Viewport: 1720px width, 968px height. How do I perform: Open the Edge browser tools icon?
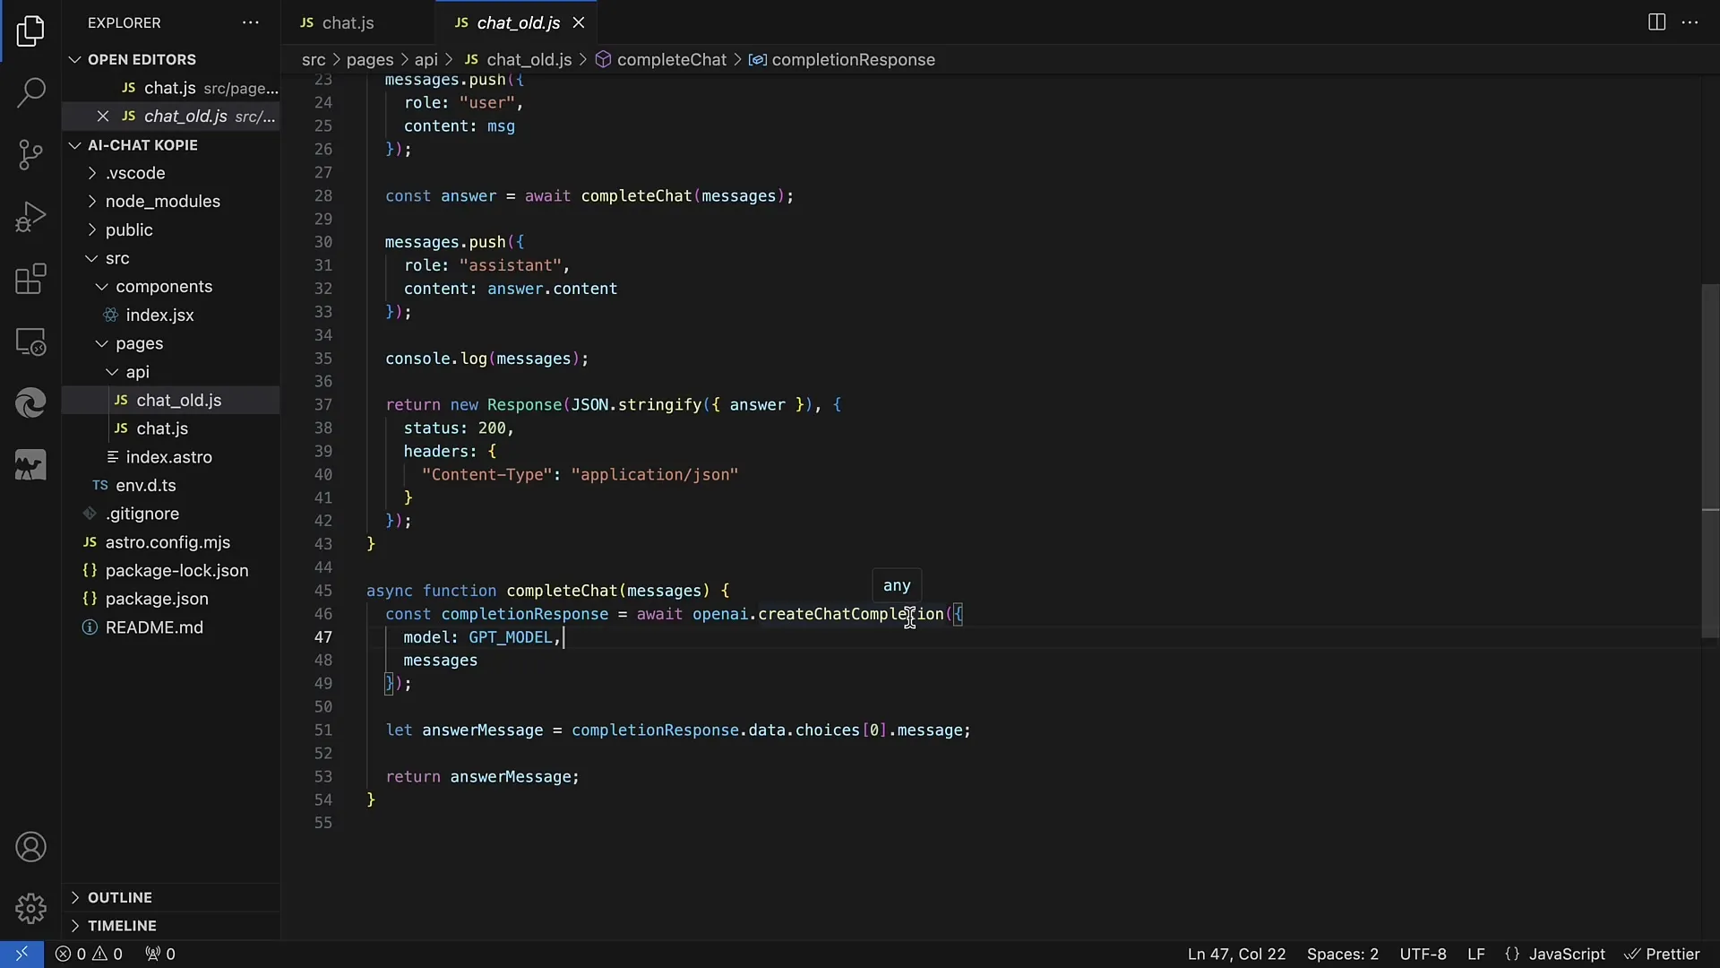tap(30, 403)
